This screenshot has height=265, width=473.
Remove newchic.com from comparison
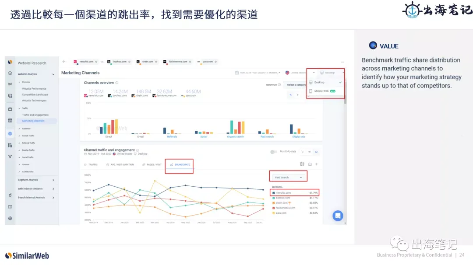pyautogui.click(x=96, y=62)
